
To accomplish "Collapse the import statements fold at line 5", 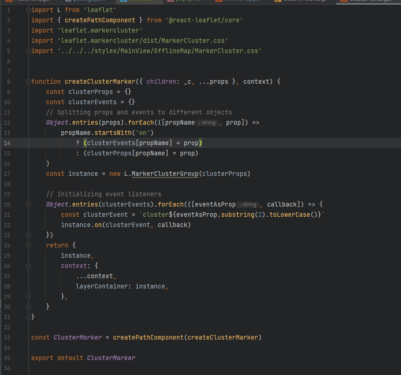I will pyautogui.click(x=28, y=51).
